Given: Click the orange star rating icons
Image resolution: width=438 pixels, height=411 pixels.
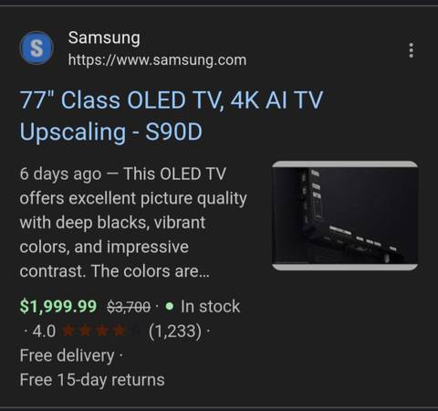Looking at the screenshot, I should (94, 331).
